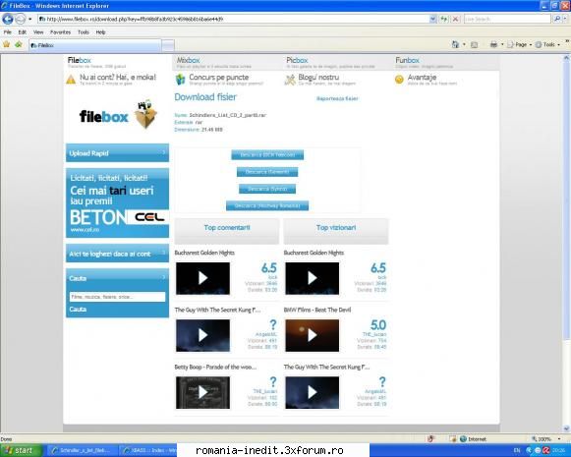Click the 'Cei mai tari useri' BETON CEL banner
Screen dimensions: 571x457
[117, 202]
